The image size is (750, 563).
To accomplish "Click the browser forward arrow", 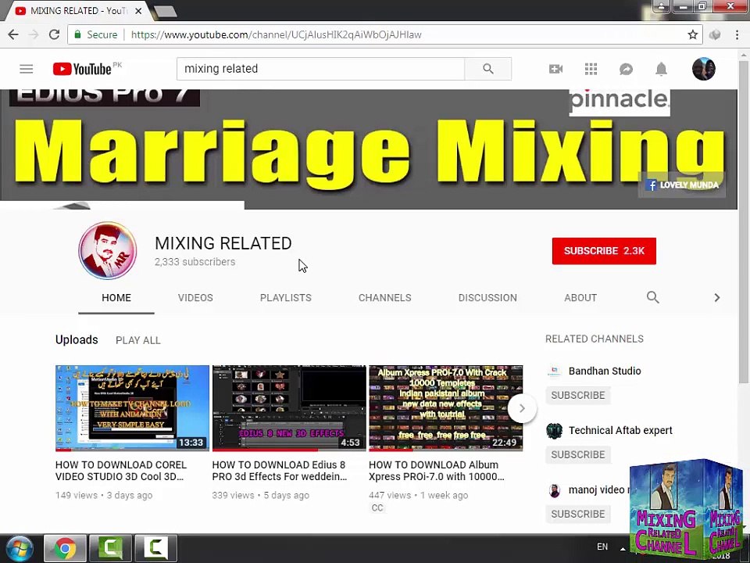I will pos(34,34).
